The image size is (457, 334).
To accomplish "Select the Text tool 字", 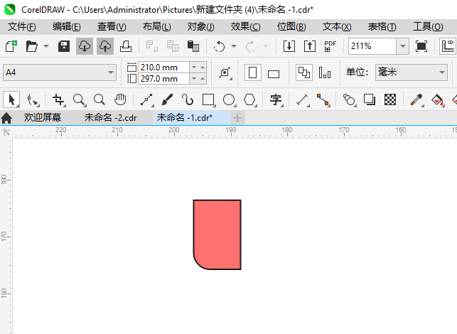I will click(x=276, y=99).
